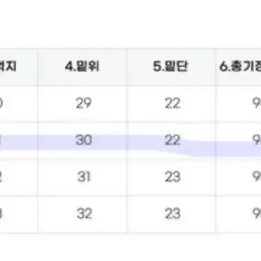Click the 밑위 value 29 cell
The image size is (261, 261).
[x=82, y=104]
